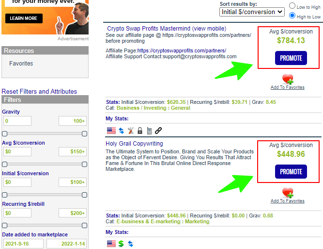Click tools icon under Crypto Swap Profits stats

pyautogui.click(x=131, y=131)
